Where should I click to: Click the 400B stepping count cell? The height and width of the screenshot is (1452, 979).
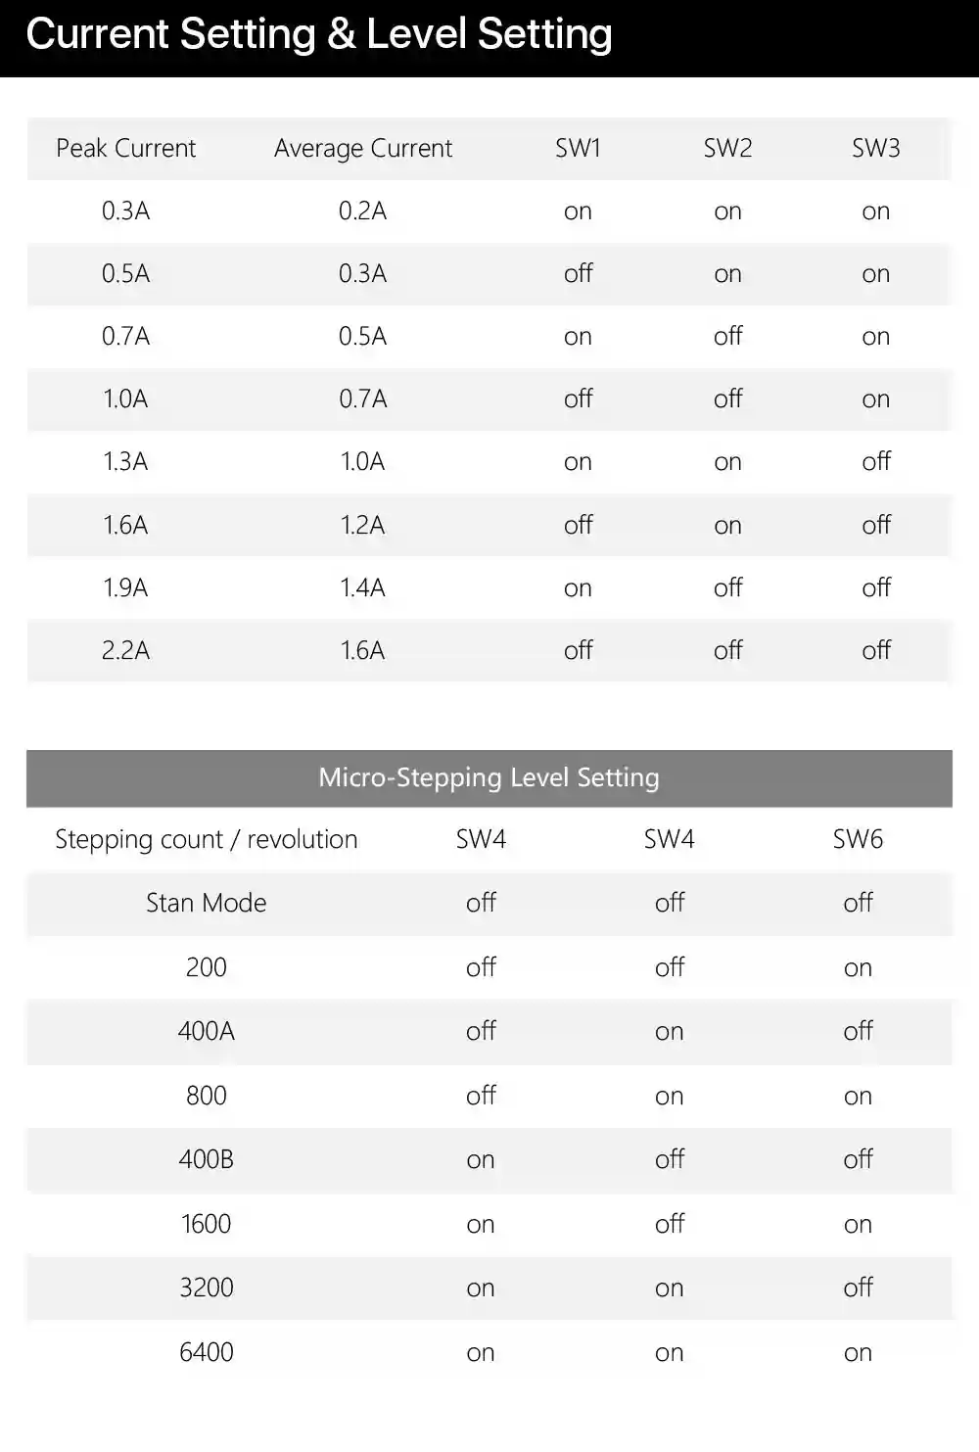pos(207,1159)
